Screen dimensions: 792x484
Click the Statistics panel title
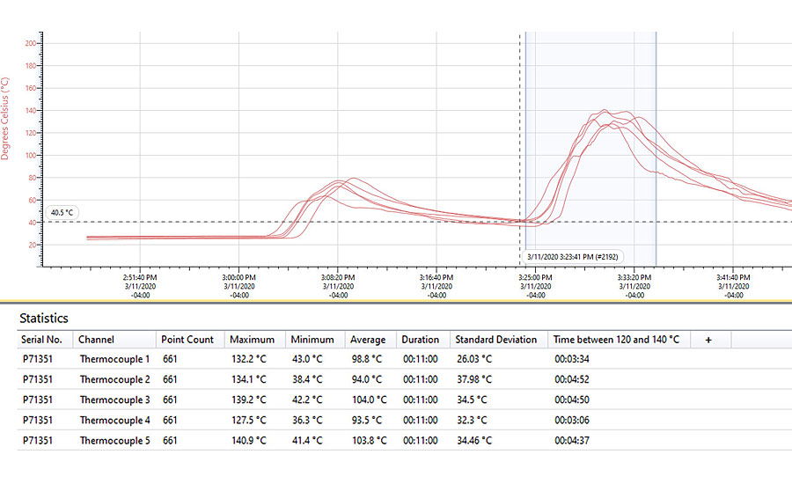point(44,318)
